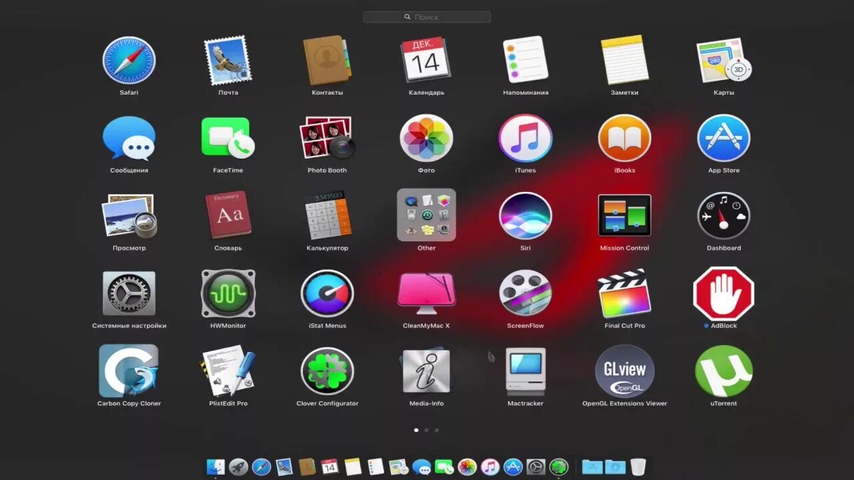The width and height of the screenshot is (854, 480).
Task: Open Mail from the Dock
Action: (x=284, y=467)
